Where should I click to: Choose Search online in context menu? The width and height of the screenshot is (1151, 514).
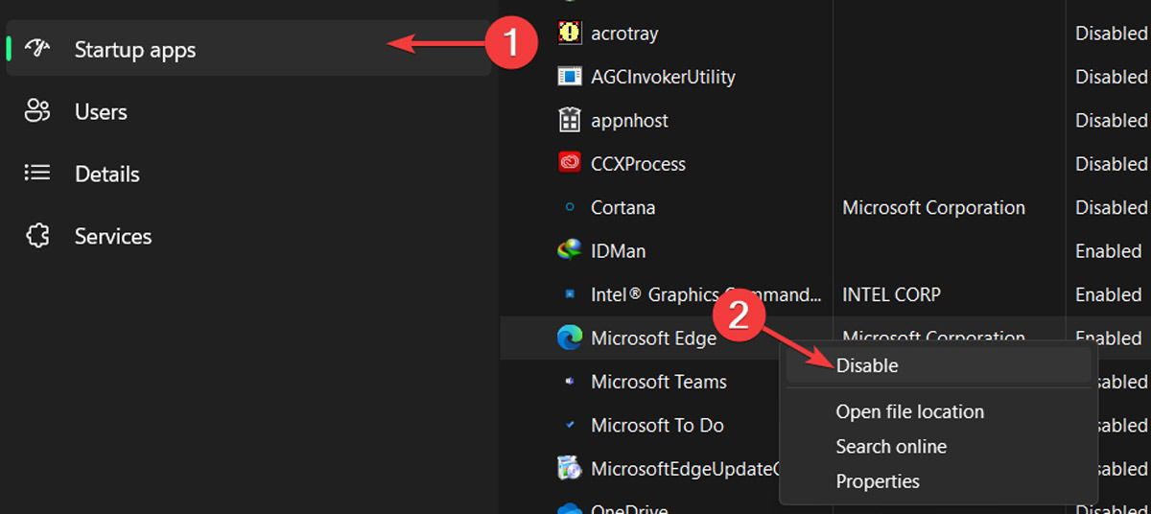pyautogui.click(x=891, y=447)
